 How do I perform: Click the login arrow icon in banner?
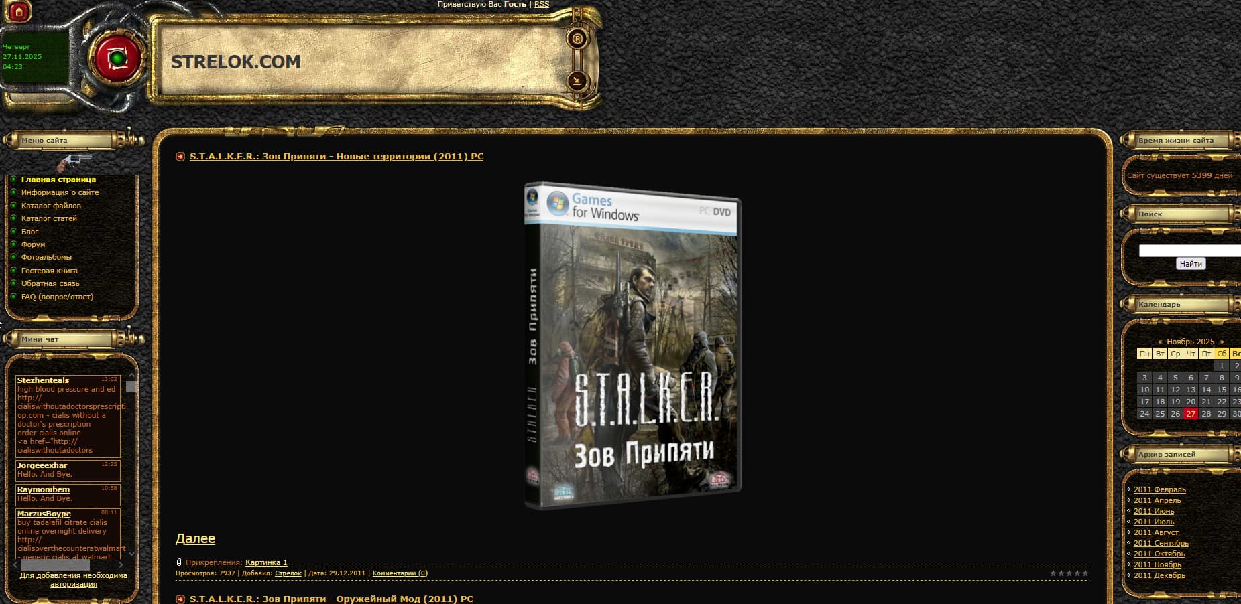[577, 82]
